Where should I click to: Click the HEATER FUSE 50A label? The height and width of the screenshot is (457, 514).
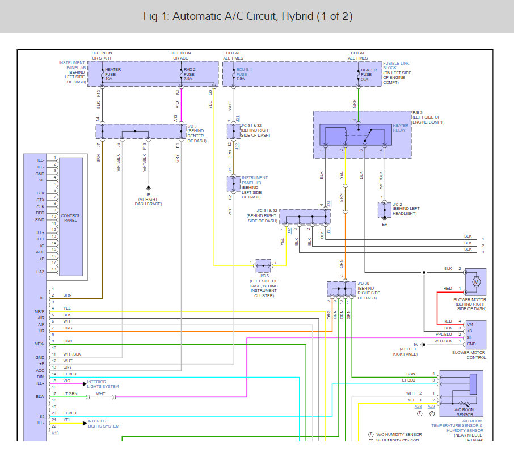[x=369, y=74]
